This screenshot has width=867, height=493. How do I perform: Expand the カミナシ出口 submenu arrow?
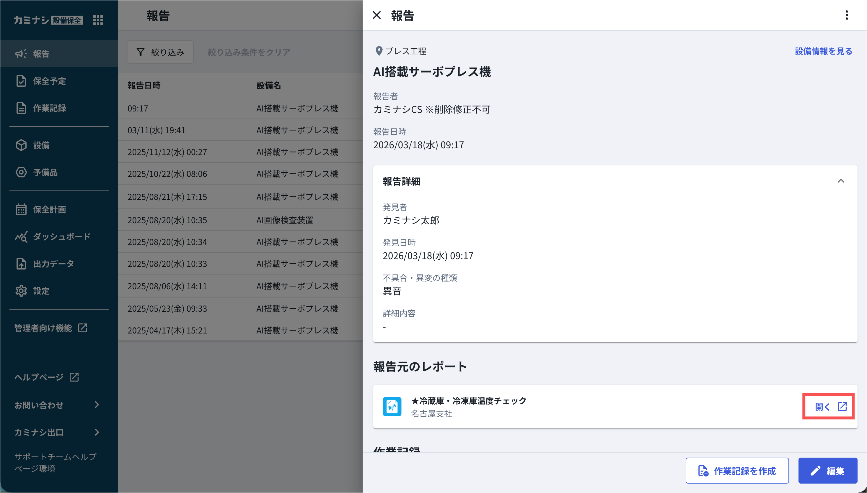tap(97, 432)
